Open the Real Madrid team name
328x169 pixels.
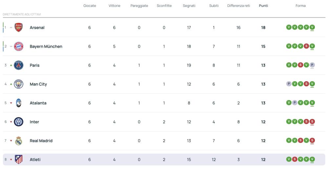(x=41, y=141)
